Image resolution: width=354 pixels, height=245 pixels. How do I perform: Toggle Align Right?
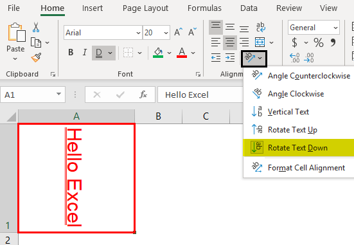244,42
